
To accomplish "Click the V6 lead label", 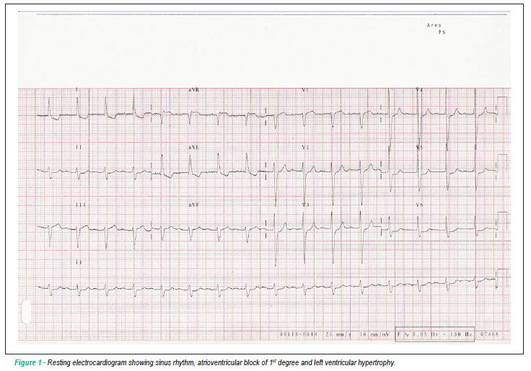I will click(419, 205).
